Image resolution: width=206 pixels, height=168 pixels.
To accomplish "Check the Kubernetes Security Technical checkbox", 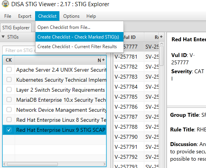I will click(9, 80).
